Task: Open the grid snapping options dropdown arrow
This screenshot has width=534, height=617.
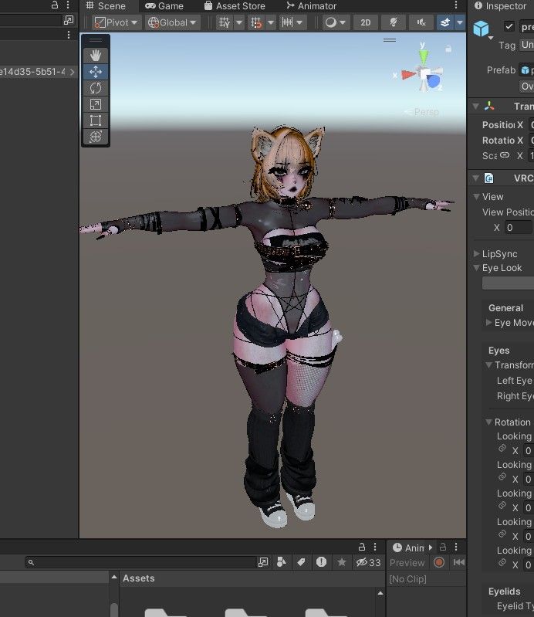Action: point(271,22)
